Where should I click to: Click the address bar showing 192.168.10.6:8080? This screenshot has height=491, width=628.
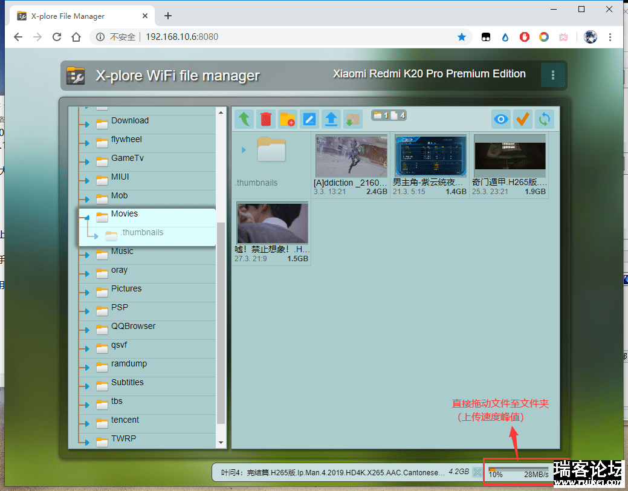click(x=280, y=37)
